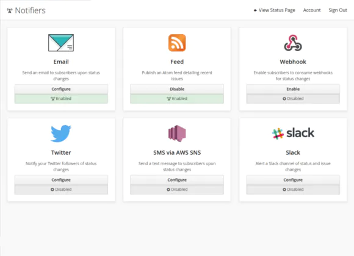Configure SMS via AWS SNS notifier
The height and width of the screenshot is (256, 354).
[177, 180]
